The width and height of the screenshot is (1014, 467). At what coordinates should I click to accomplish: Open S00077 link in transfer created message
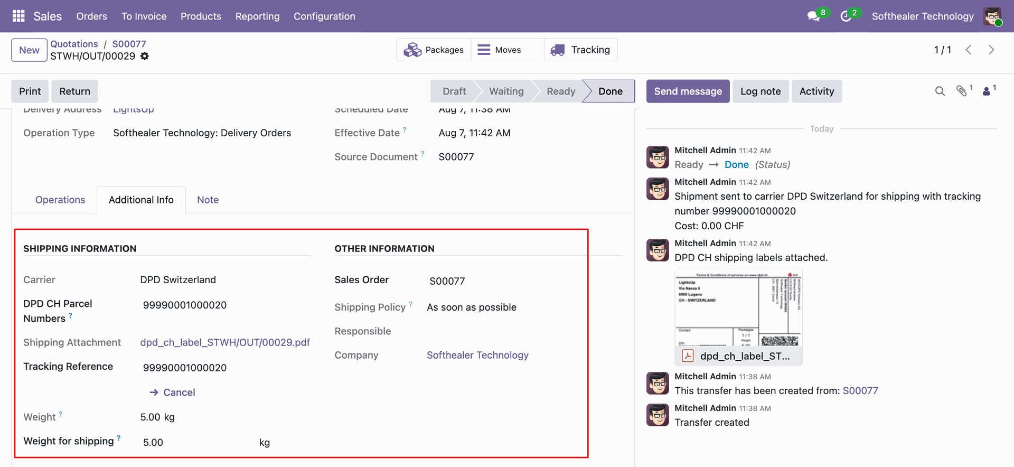(860, 390)
